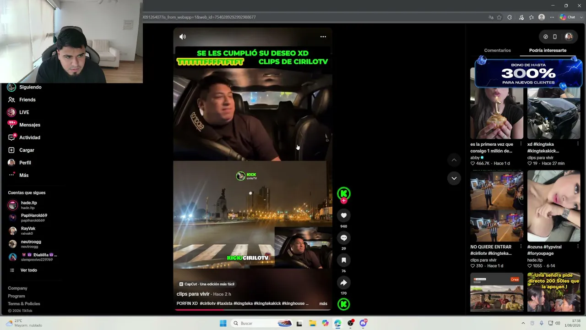Open the Program footer link
Viewport: 586px width, 330px height.
(x=16, y=296)
